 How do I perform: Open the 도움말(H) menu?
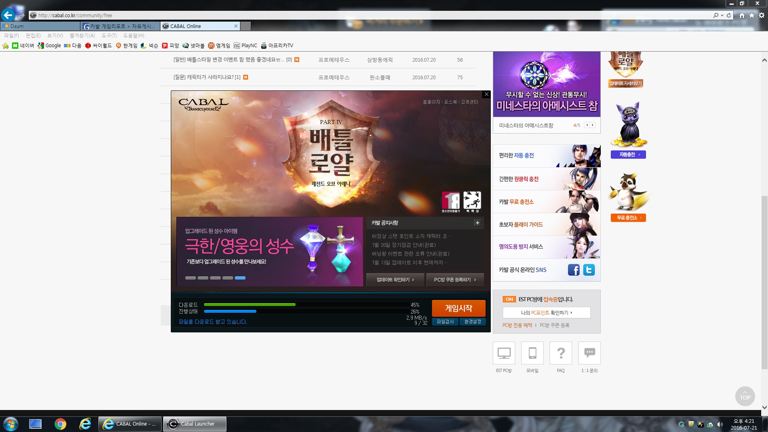click(x=134, y=36)
